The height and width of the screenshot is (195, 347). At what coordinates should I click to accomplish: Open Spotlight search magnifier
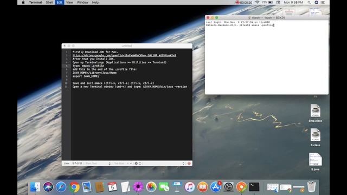(x=309, y=2)
